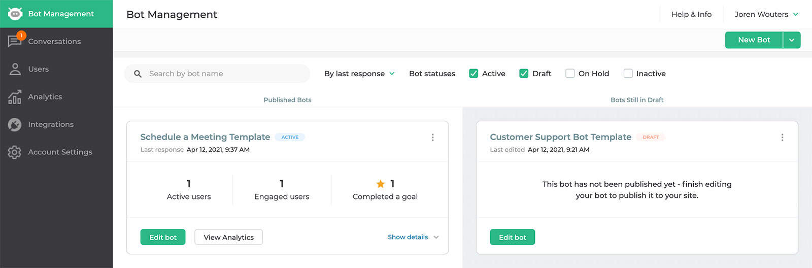Open the By last response sort dropdown

(359, 74)
